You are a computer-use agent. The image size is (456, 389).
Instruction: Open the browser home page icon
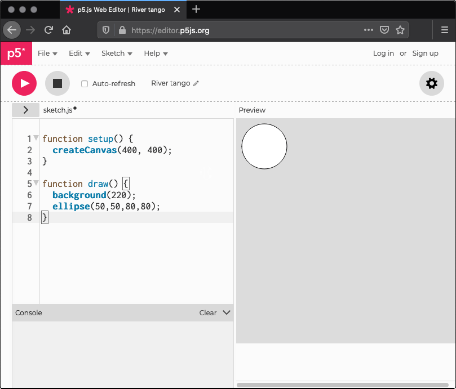pyautogui.click(x=67, y=30)
